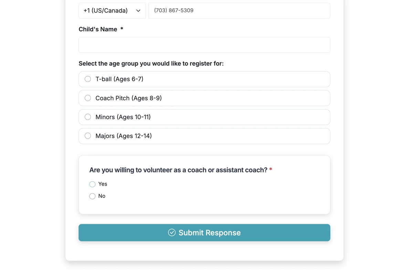The width and height of the screenshot is (413, 275).
Task: Click the chevron on the country code selector
Action: click(139, 11)
